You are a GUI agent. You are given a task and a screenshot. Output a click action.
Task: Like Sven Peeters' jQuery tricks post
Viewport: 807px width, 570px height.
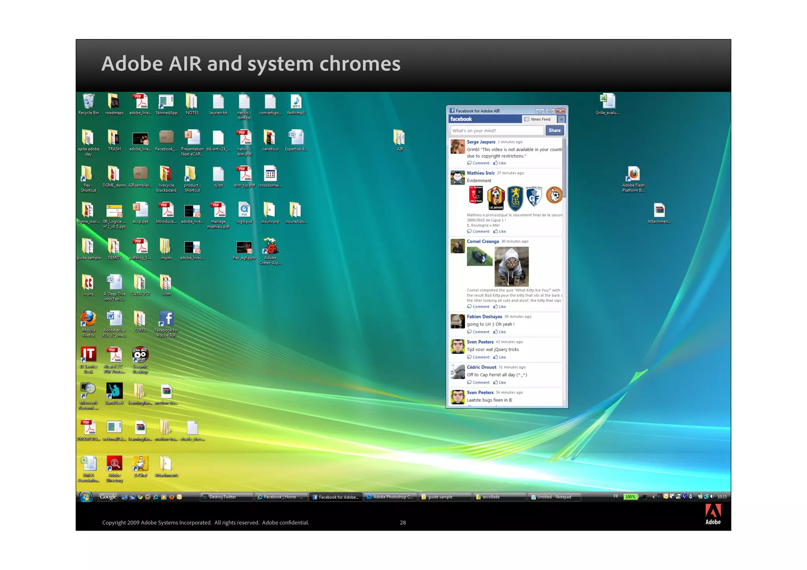(500, 357)
